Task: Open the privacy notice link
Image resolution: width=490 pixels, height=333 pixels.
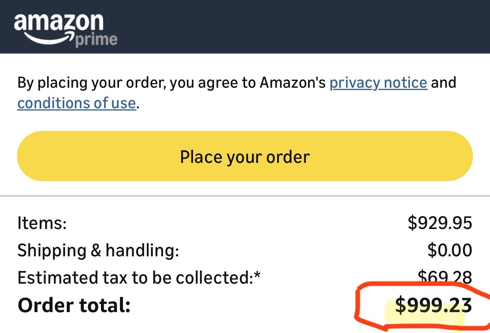Action: pos(378,83)
